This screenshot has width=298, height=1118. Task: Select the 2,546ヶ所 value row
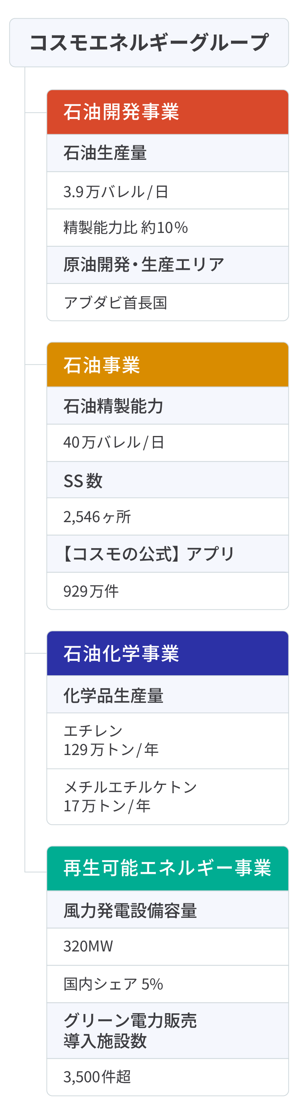click(168, 517)
